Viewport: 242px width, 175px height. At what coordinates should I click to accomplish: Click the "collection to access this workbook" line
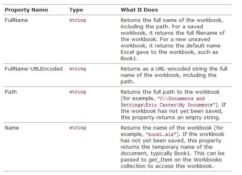(167, 166)
